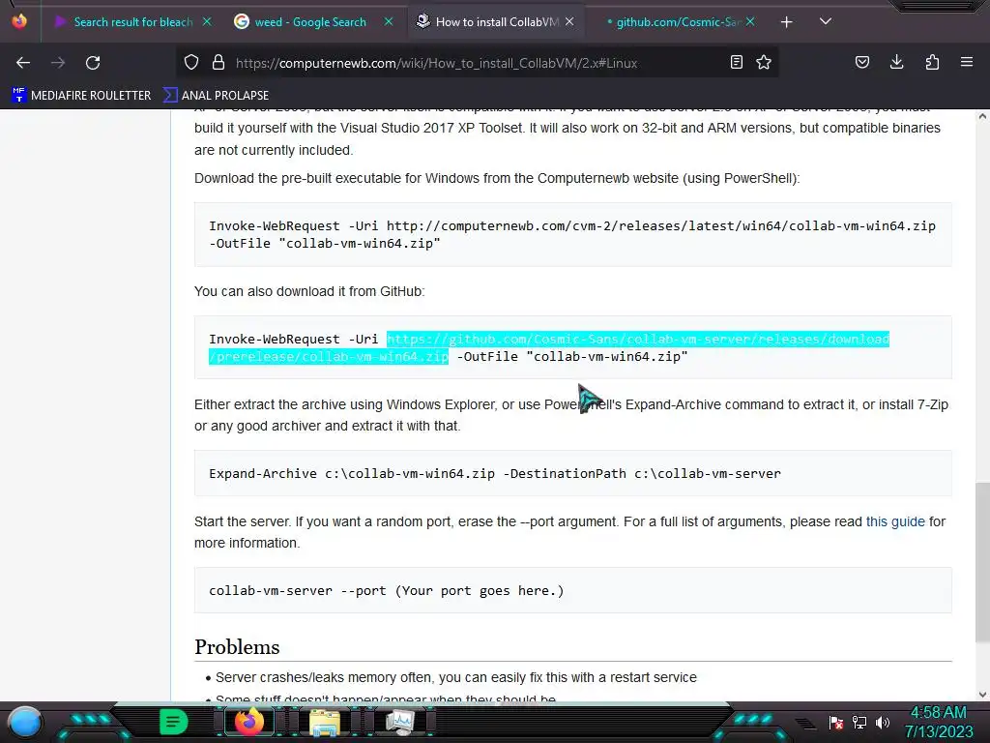990x743 pixels.
Task: Close the How to install CollabVM tab
Action: [x=569, y=21]
